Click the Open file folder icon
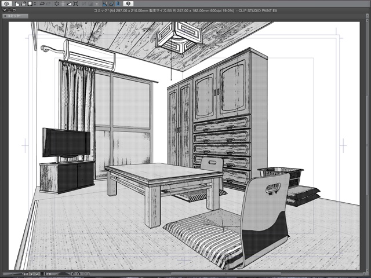The width and height of the screenshot is (371, 278). coord(24,4)
